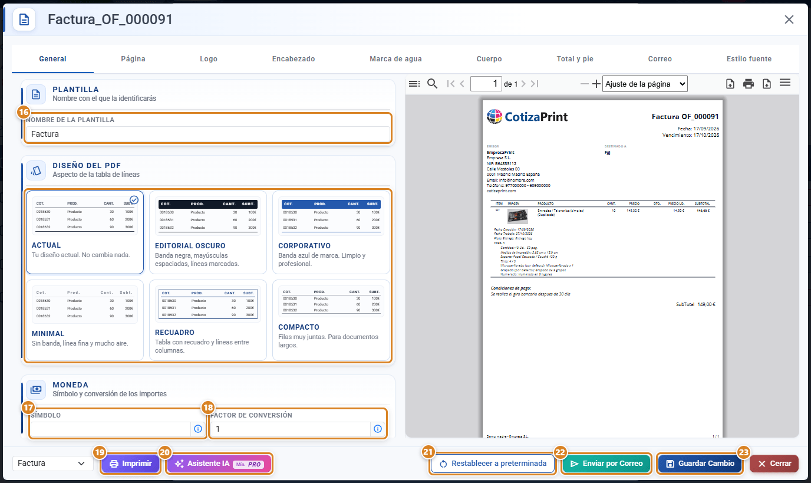Go to previous PDF page
This screenshot has height=483, width=811.
pos(462,84)
